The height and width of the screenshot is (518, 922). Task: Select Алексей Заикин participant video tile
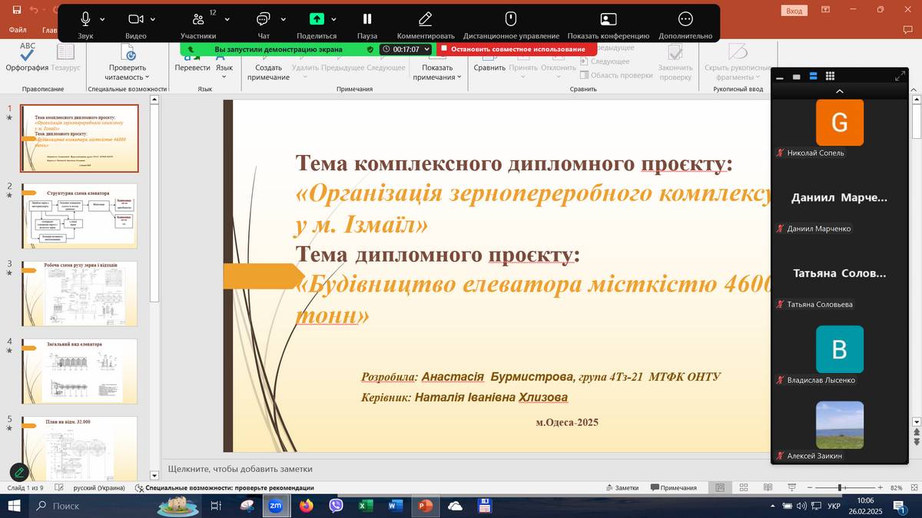840,431
